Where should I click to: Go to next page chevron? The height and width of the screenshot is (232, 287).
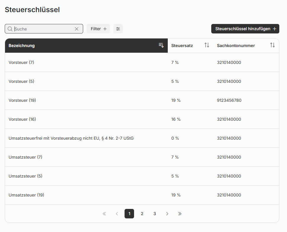[167, 214]
